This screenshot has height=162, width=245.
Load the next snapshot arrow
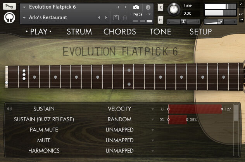tap(106, 18)
